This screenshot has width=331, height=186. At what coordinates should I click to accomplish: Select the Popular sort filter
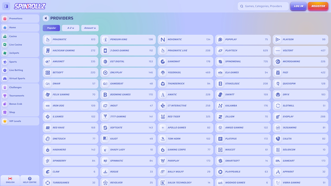click(x=51, y=28)
